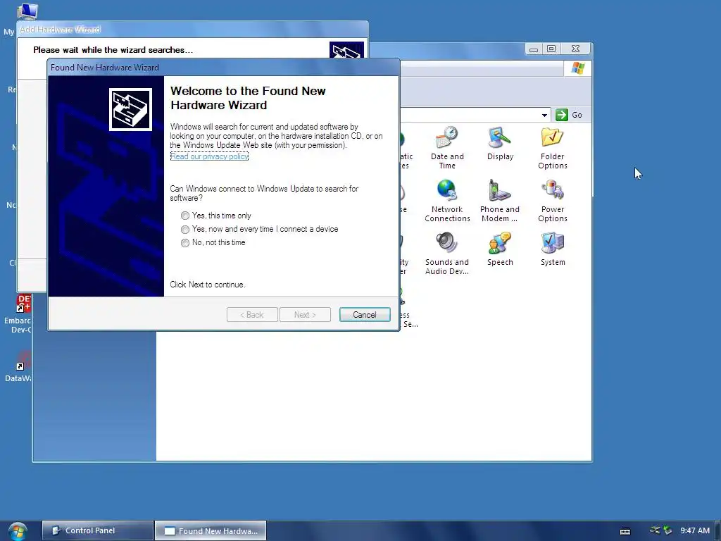Click the Back button in the wizard
Viewport: 721px width, 541px height.
tap(252, 315)
